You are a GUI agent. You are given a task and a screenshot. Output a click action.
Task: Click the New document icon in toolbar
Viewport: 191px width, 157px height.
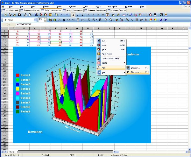5,15
